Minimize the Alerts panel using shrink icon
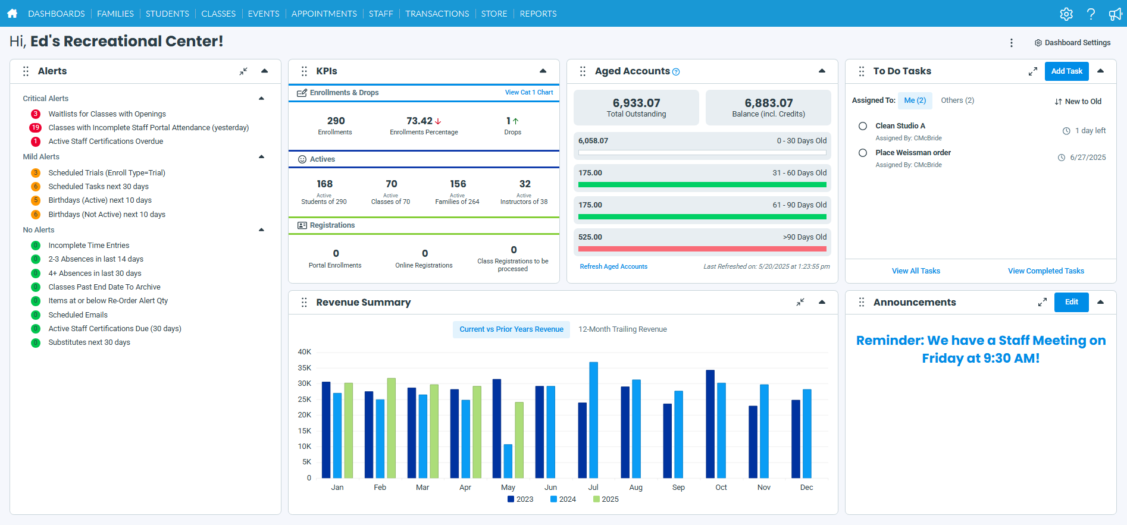 point(243,71)
